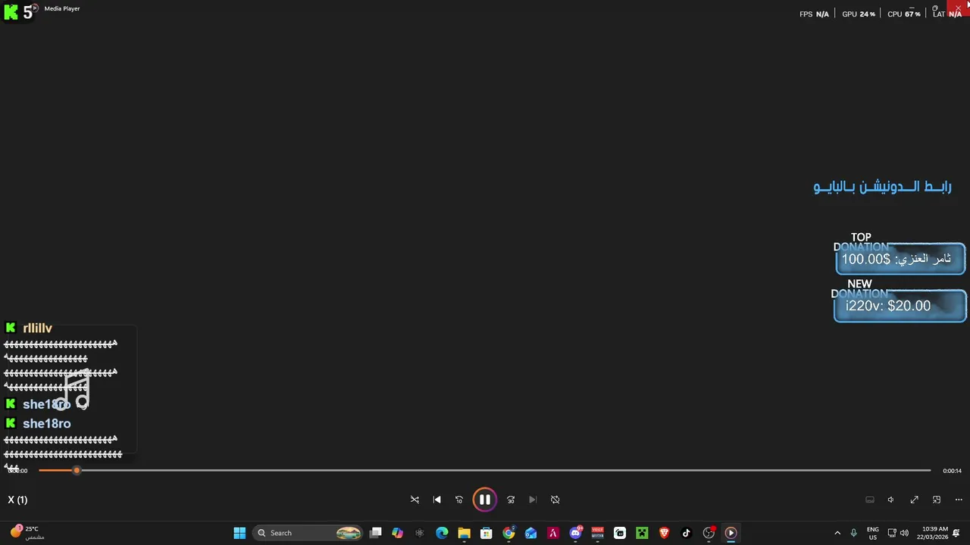Open the weather widget showing 25°C
The image size is (970, 545).
click(x=27, y=533)
